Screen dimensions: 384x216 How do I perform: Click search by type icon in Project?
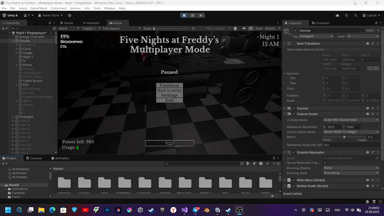tap(248, 163)
